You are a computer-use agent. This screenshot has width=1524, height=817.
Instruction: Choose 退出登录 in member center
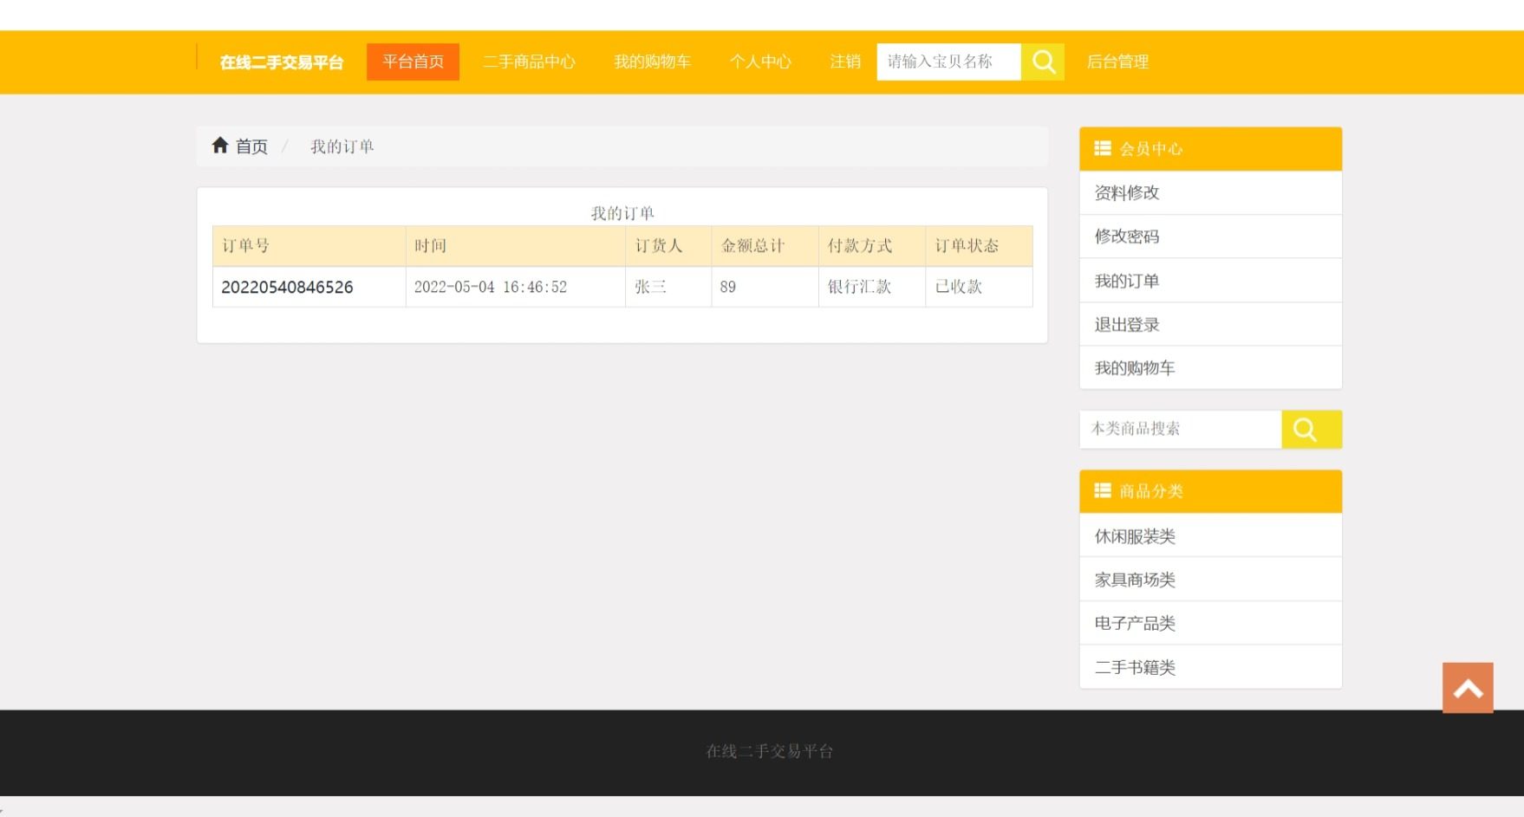[1126, 325]
